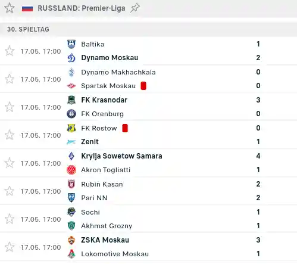Open the Rubin Kasan vs Pari NN match
This screenshot has height=264, width=297.
(x=148, y=191)
